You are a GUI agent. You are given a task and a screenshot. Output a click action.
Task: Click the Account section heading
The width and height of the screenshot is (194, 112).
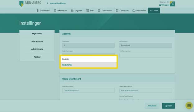pyautogui.click(x=66, y=34)
